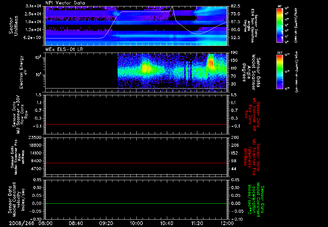
Task: Click the "206" telemetry tick label
Action: (234, 145)
